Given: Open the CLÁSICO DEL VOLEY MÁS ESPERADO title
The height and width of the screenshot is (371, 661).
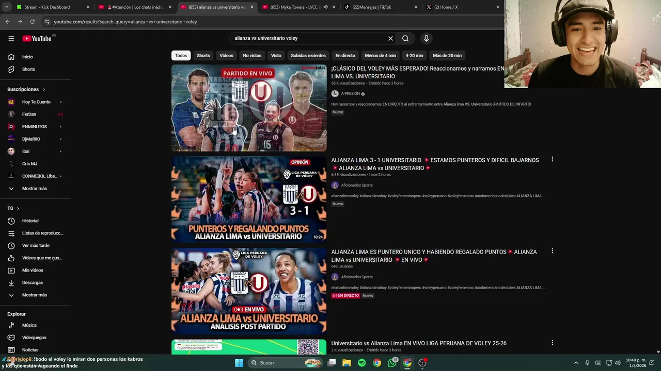Looking at the screenshot, I should [418, 73].
